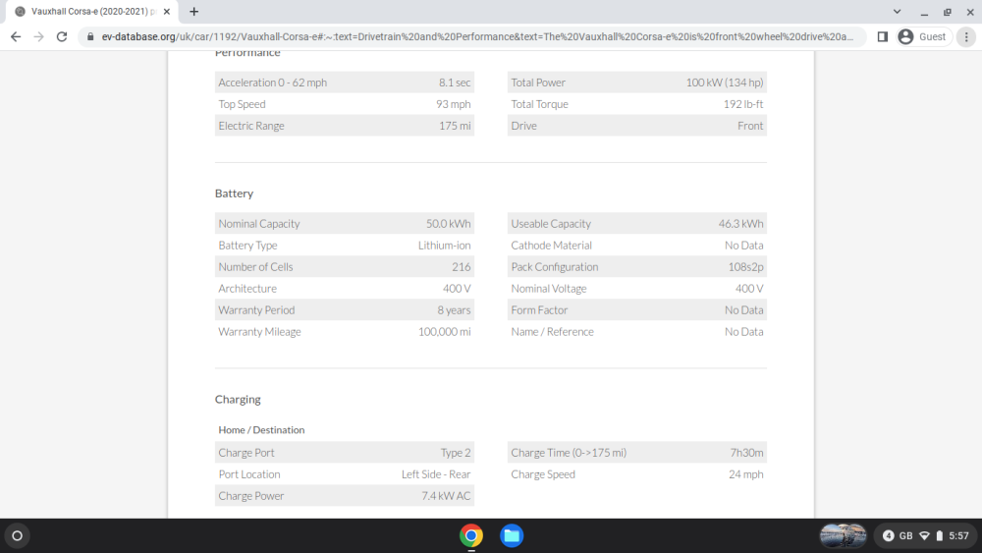
Task: Click the 'Warranty Mileage' label
Action: [x=259, y=332]
